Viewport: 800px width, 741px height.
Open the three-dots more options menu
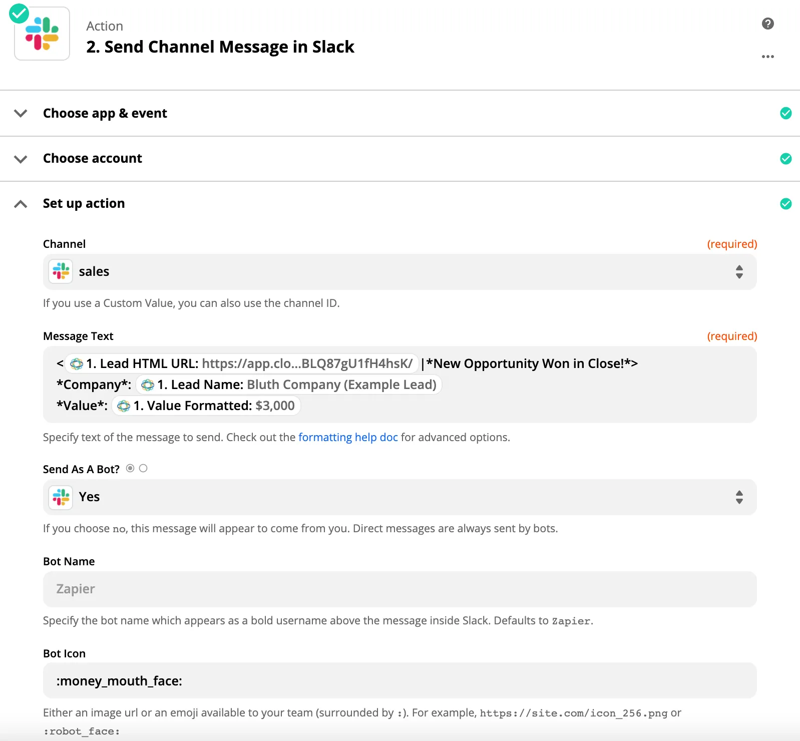767,57
